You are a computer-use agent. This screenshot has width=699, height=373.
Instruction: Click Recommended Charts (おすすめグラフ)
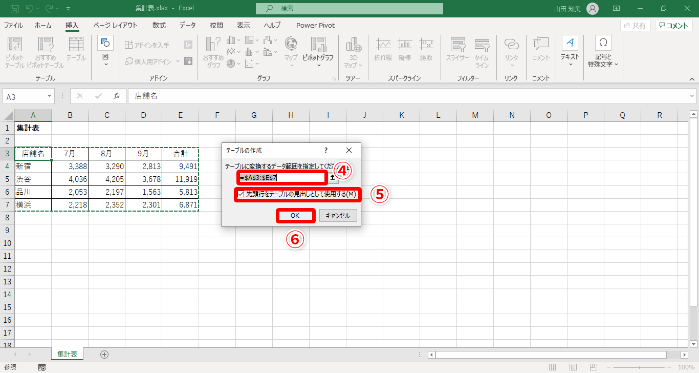point(213,53)
